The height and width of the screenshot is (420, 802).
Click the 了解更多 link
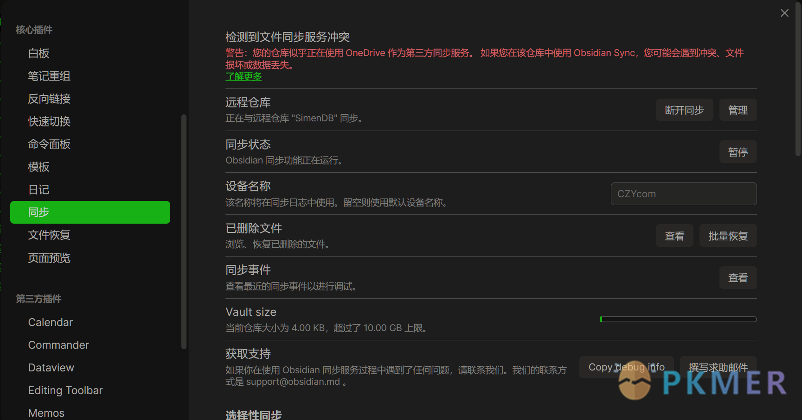click(244, 76)
